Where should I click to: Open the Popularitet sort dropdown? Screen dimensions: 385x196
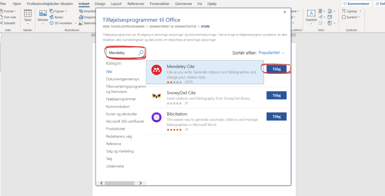tap(272, 53)
